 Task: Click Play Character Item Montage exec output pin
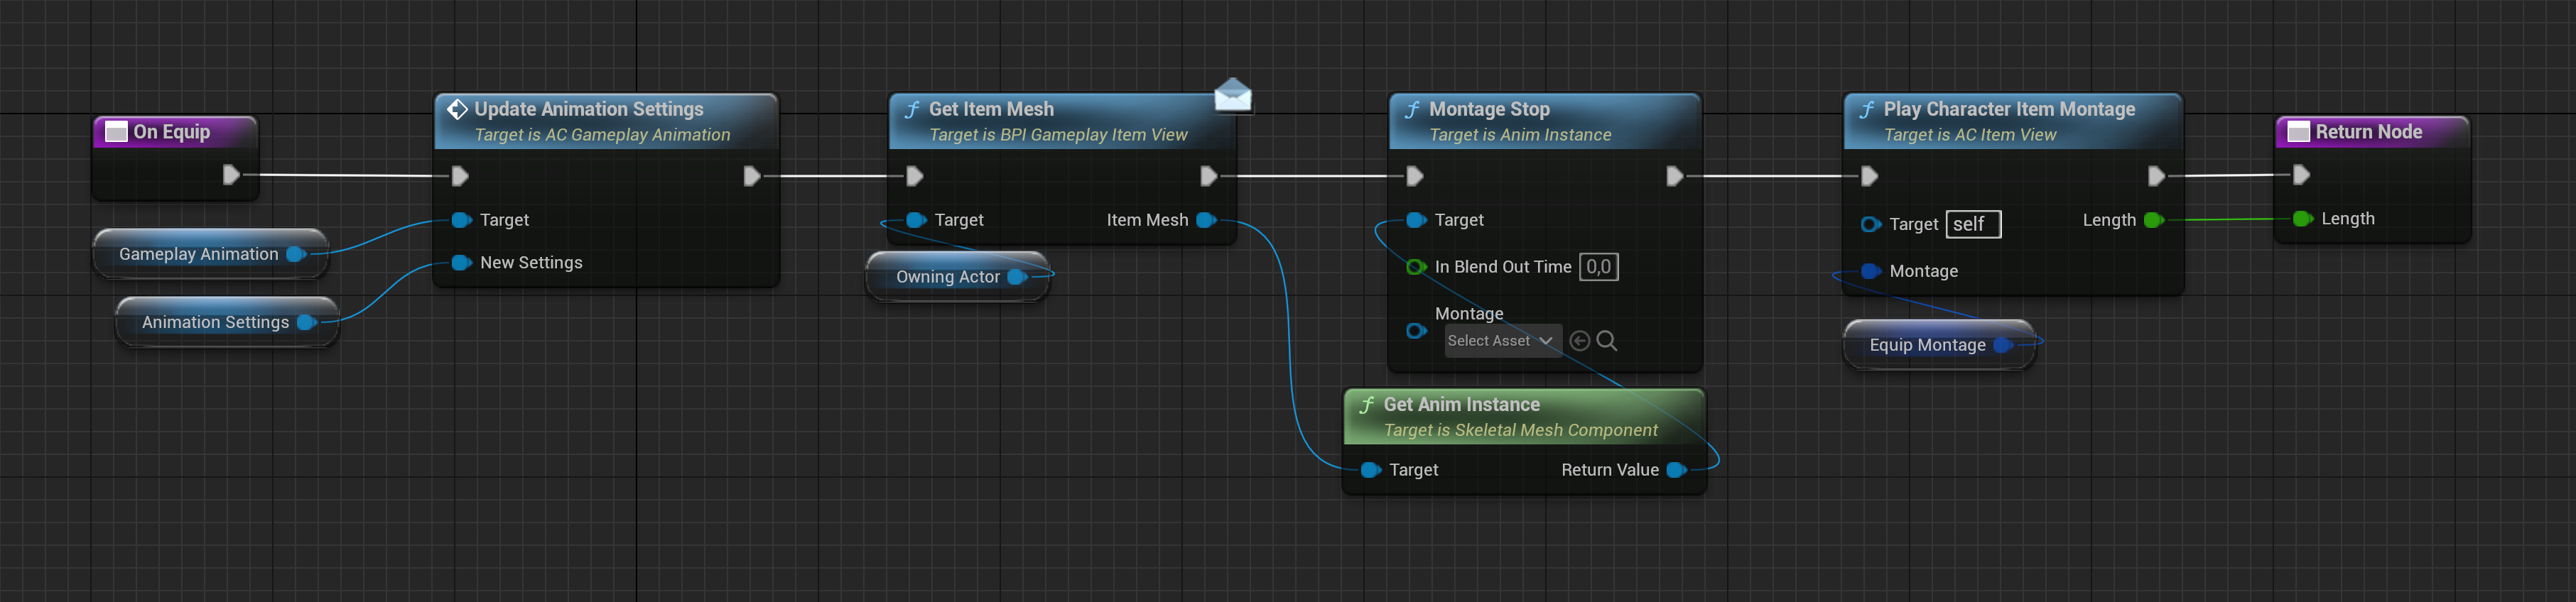pyautogui.click(x=2156, y=176)
